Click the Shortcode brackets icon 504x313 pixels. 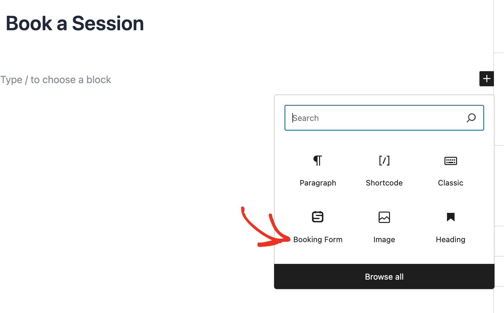[384, 161]
